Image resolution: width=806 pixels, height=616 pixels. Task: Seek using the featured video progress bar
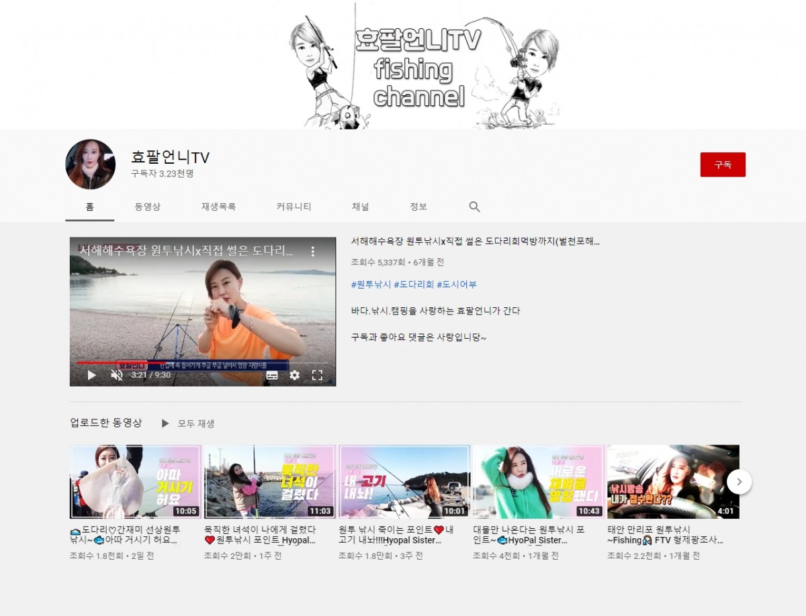tap(201, 363)
